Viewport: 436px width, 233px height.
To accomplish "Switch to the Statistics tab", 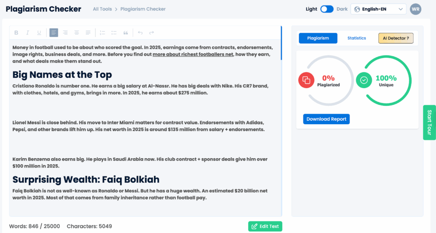I will [x=356, y=38].
